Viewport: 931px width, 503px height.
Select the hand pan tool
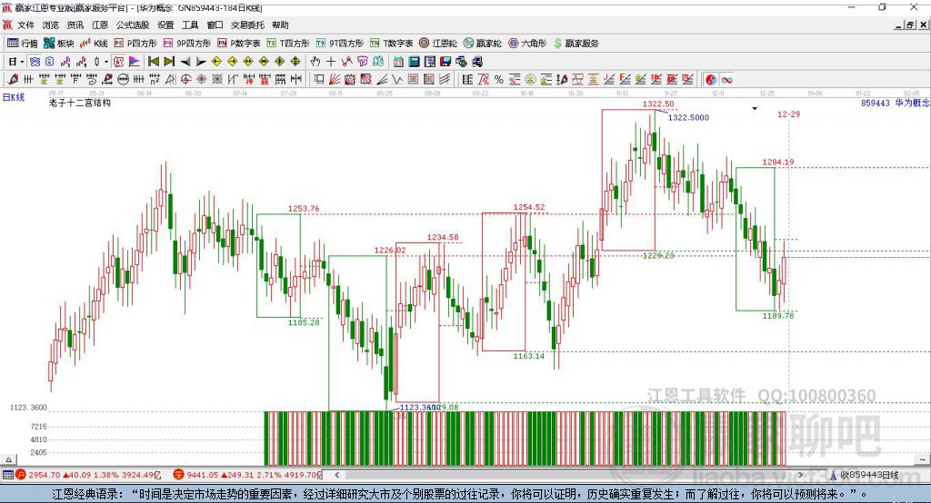[315, 62]
